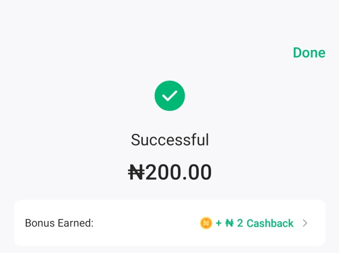
Task: Click the word Cashback in green
Action: pyautogui.click(x=270, y=223)
